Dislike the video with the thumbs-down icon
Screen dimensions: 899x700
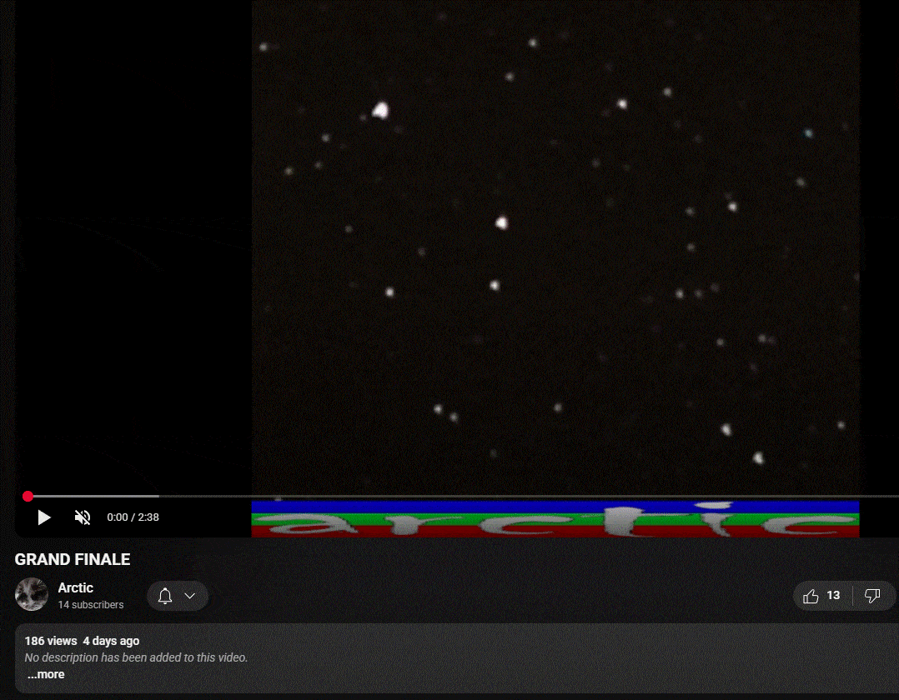coord(872,596)
